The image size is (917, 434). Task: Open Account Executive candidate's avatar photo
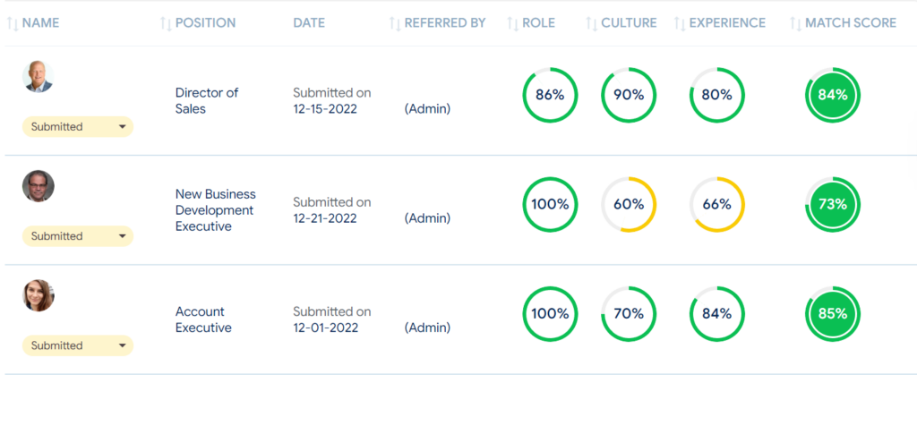coord(38,295)
